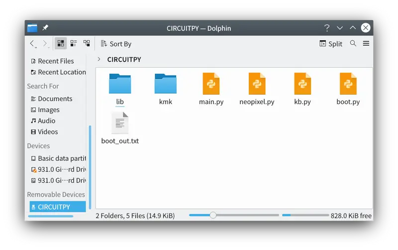Close the Dolphin window
Viewport: 398px width, 250px height.
click(366, 27)
